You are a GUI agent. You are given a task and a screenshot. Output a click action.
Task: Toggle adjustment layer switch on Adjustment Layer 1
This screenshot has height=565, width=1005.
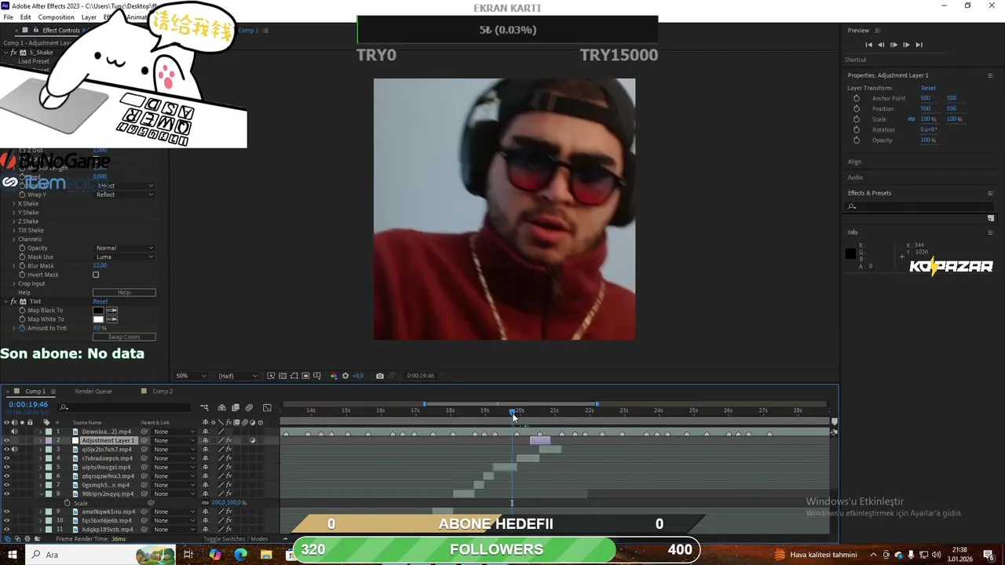pyautogui.click(x=252, y=440)
